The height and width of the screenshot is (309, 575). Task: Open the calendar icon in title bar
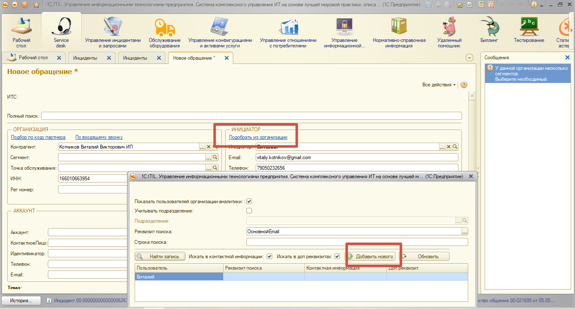pyautogui.click(x=491, y=5)
